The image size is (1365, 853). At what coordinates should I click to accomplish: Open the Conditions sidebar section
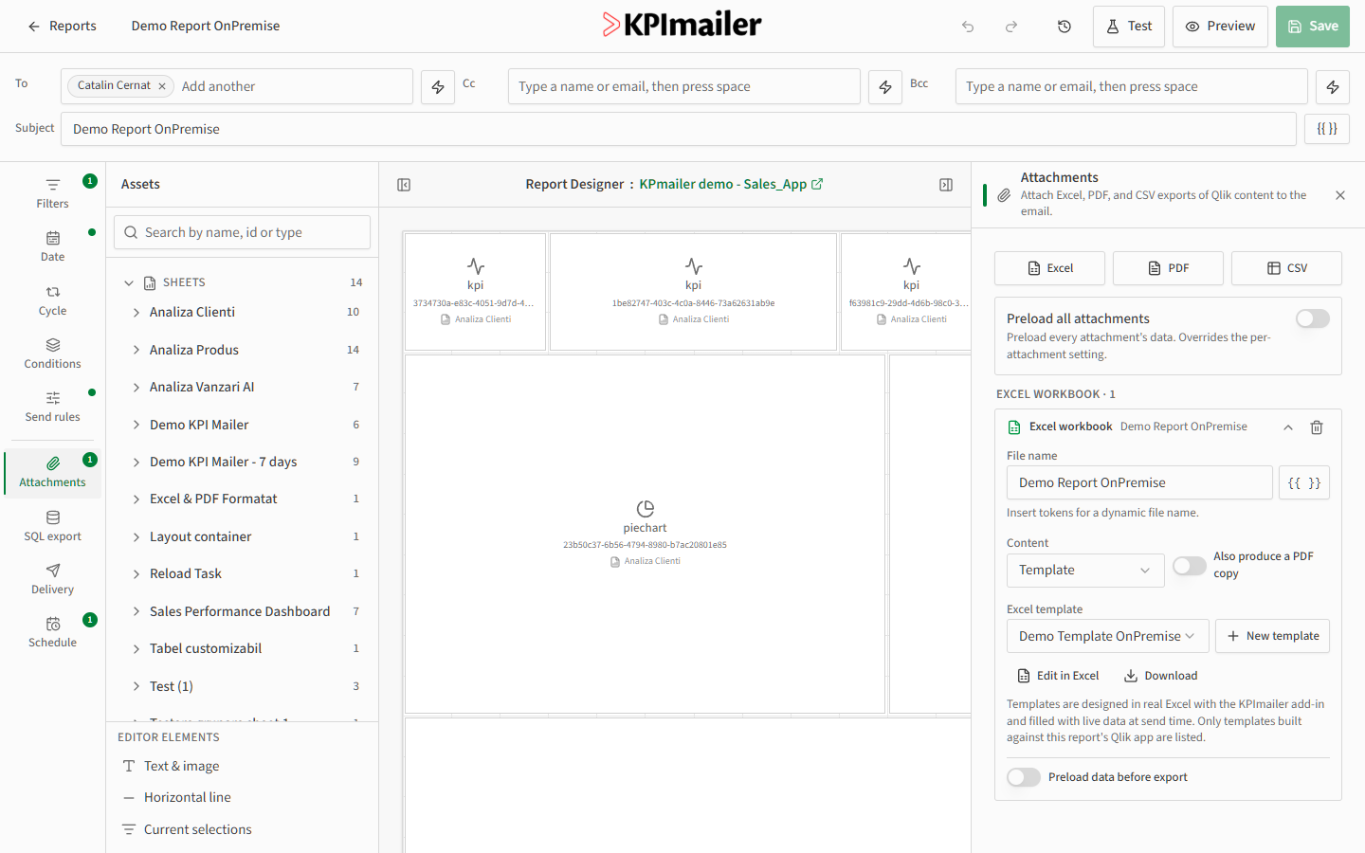tap(53, 353)
